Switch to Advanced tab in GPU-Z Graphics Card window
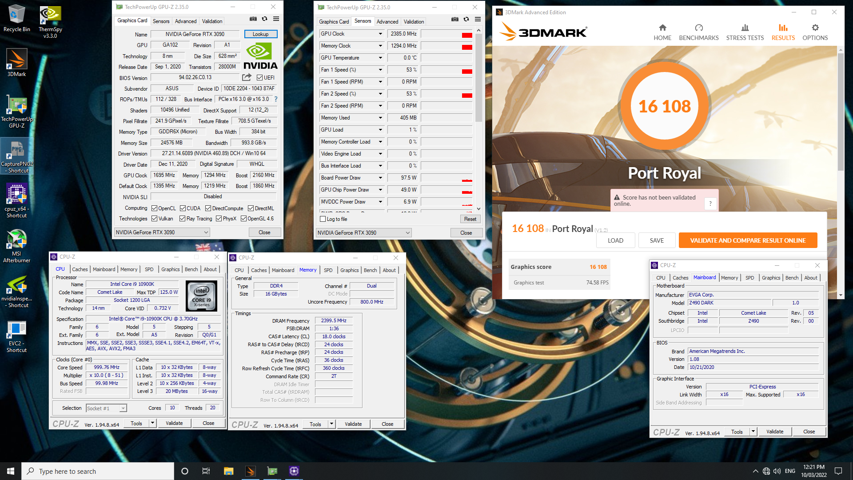This screenshot has width=853, height=480. 186,21
